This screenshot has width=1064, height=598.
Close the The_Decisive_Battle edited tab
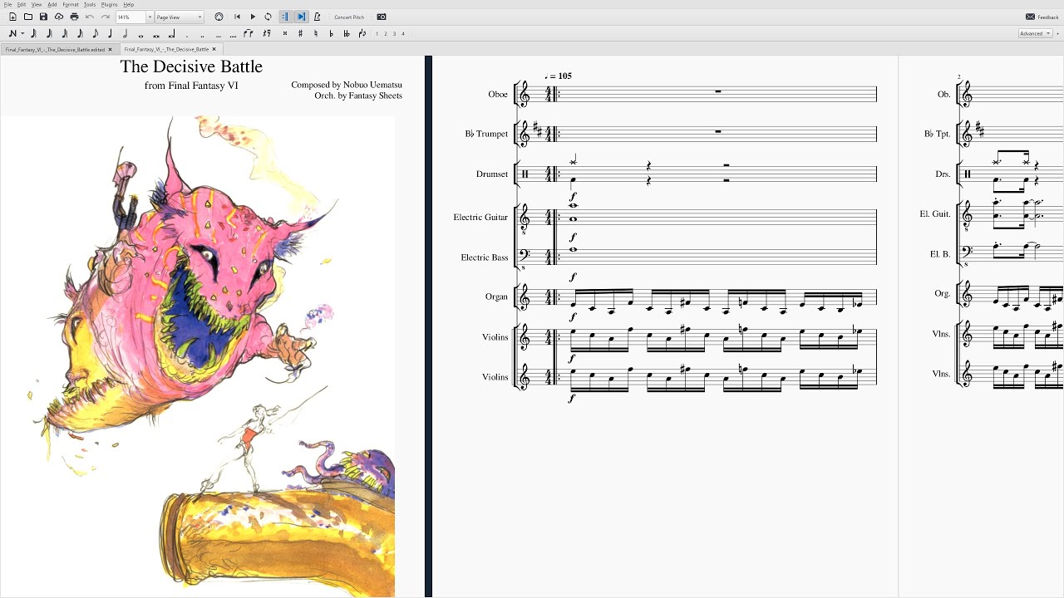tap(111, 49)
